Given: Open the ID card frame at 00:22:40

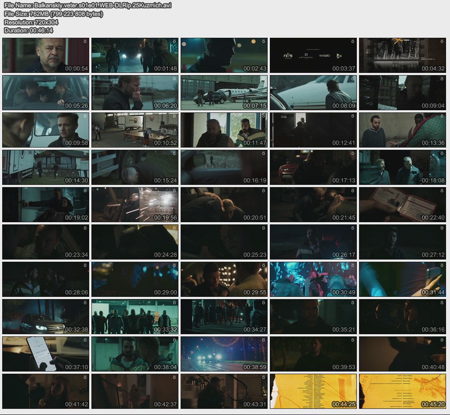Looking at the screenshot, I should (403, 205).
